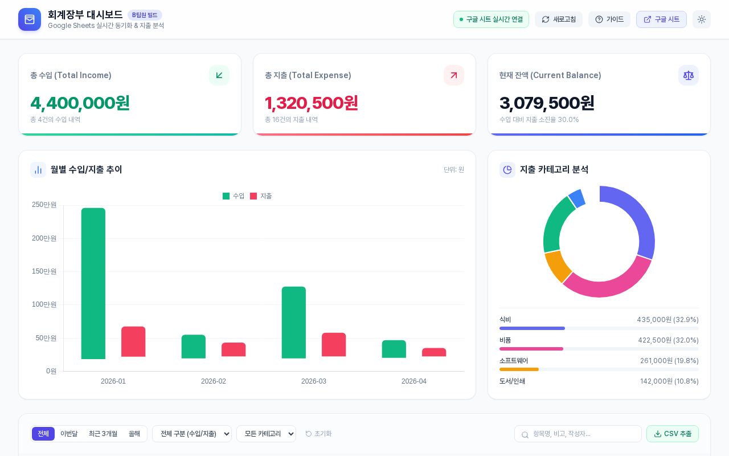The height and width of the screenshot is (456, 729).
Task: Toggle the 지출 legend swatch in chart
Action: [x=253, y=196]
